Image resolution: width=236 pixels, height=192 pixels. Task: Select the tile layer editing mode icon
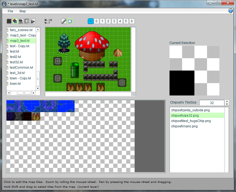(15, 21)
